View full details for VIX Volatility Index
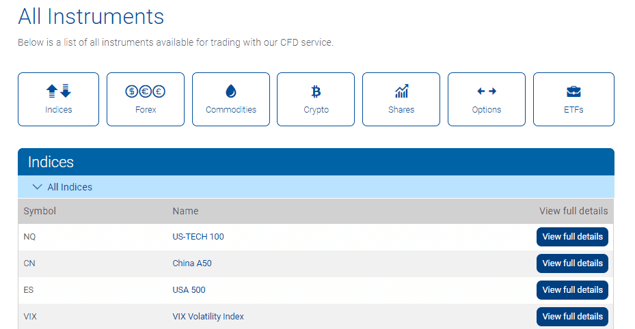 [572, 317]
